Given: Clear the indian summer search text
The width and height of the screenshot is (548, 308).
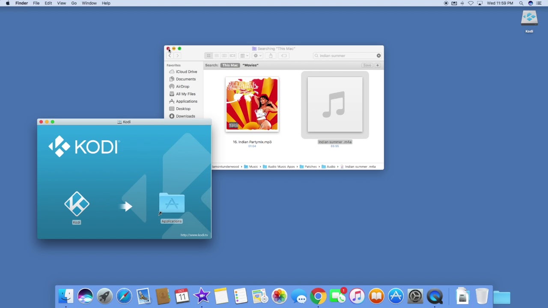Looking at the screenshot, I should [378, 56].
